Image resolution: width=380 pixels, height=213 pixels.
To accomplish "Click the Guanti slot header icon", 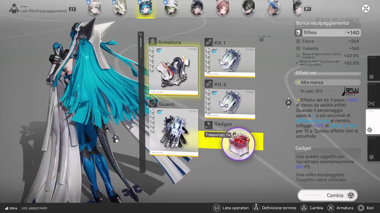I will (153, 104).
